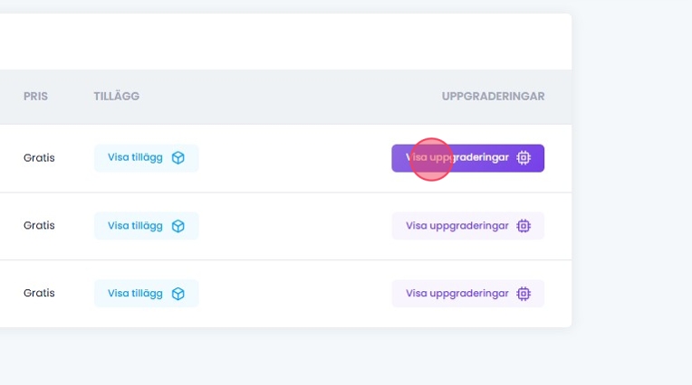
Task: Select "Visa tillägg" text in the second row
Action: pos(136,226)
